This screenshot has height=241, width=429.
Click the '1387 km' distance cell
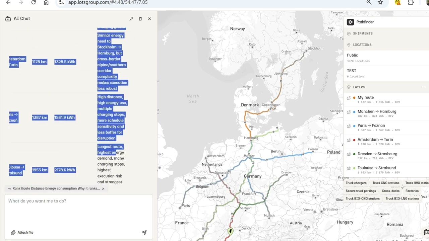[40, 117]
